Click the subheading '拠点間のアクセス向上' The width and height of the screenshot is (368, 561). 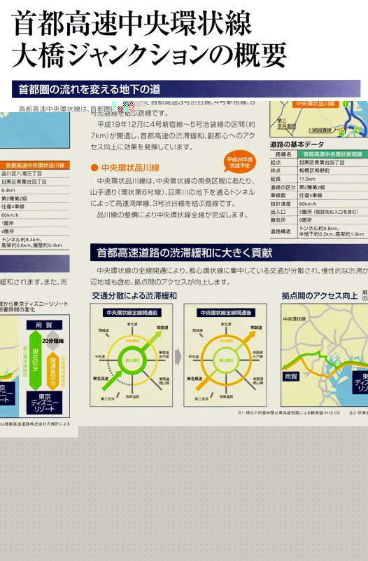coord(320,295)
